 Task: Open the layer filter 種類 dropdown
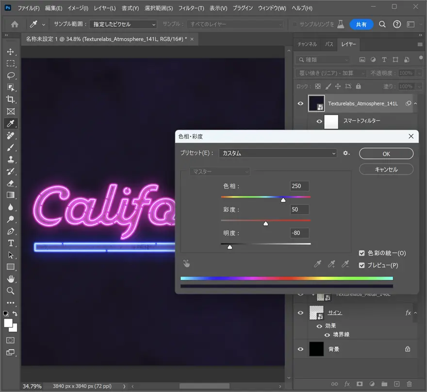(323, 60)
